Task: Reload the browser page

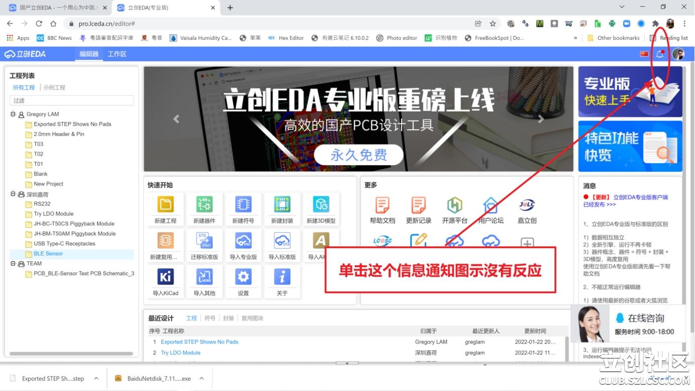Action: (x=39, y=24)
